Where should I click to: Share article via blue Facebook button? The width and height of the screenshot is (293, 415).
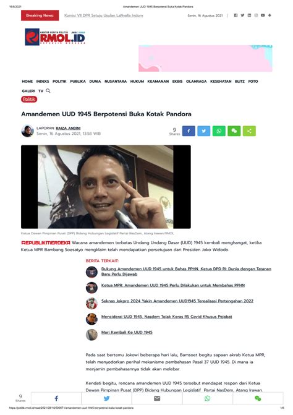pyautogui.click(x=189, y=131)
